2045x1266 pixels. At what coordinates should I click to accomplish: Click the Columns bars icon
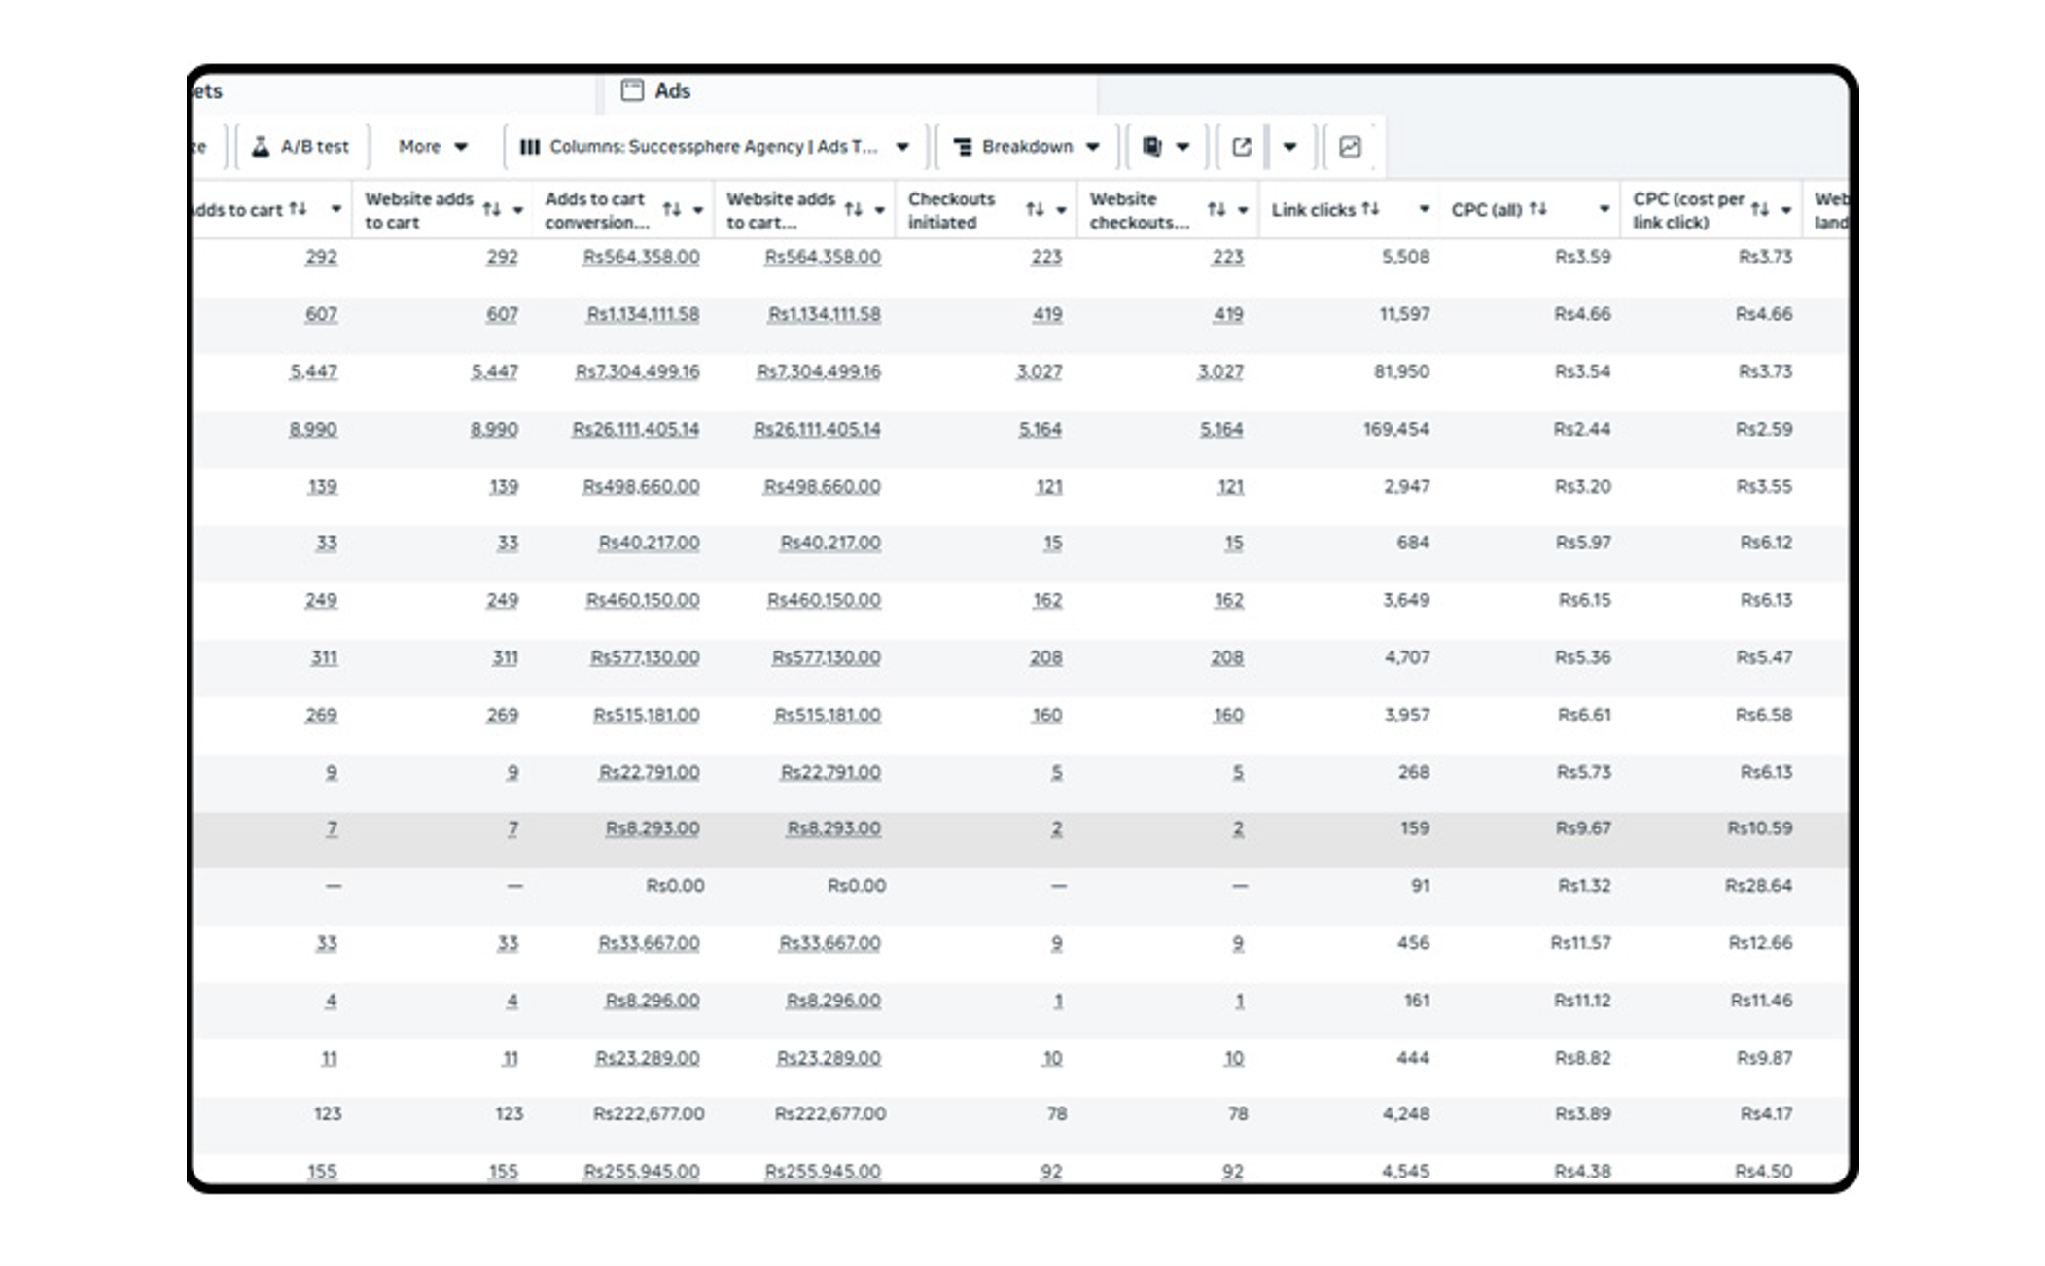pyautogui.click(x=530, y=147)
